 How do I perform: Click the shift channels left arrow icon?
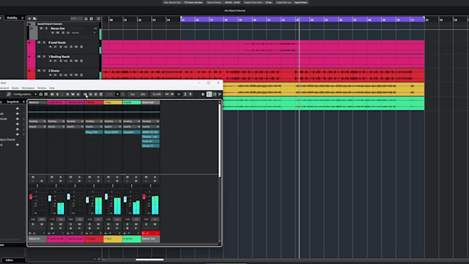tap(167, 94)
